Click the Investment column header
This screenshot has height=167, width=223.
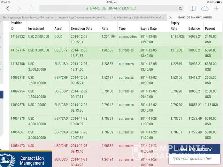coord(36,29)
